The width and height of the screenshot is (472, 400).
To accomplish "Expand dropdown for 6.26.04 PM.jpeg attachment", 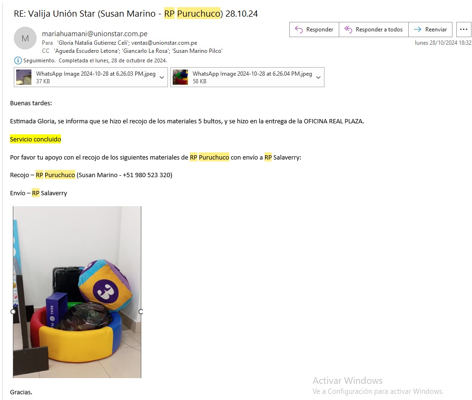I will point(318,78).
